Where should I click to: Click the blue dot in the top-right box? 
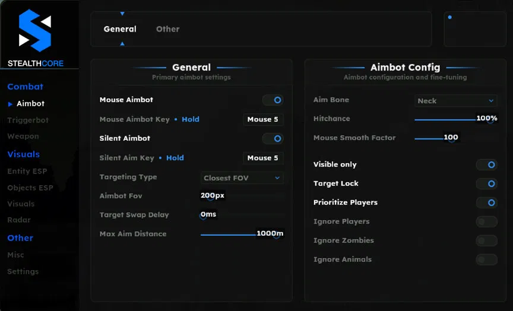click(x=449, y=17)
